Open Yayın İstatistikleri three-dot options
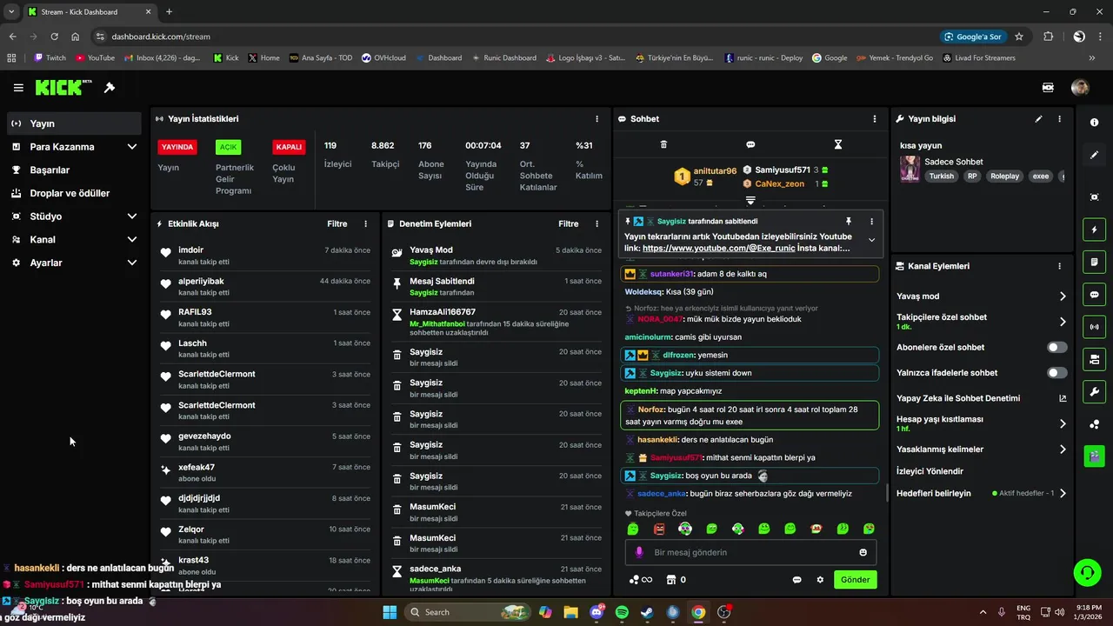The image size is (1113, 626). point(596,119)
